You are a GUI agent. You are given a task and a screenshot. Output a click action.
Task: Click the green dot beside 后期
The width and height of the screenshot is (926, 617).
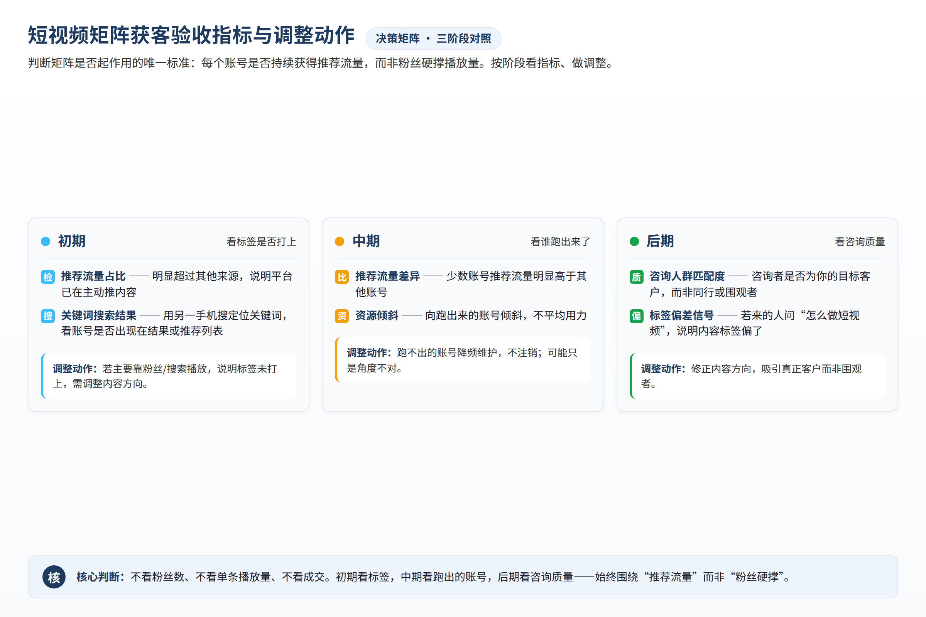click(x=634, y=241)
